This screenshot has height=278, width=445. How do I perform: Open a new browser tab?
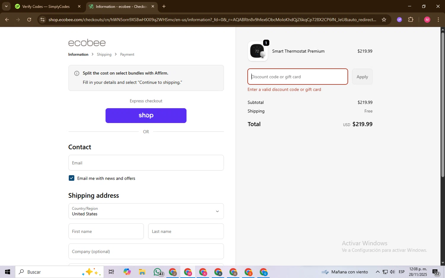pos(164,6)
